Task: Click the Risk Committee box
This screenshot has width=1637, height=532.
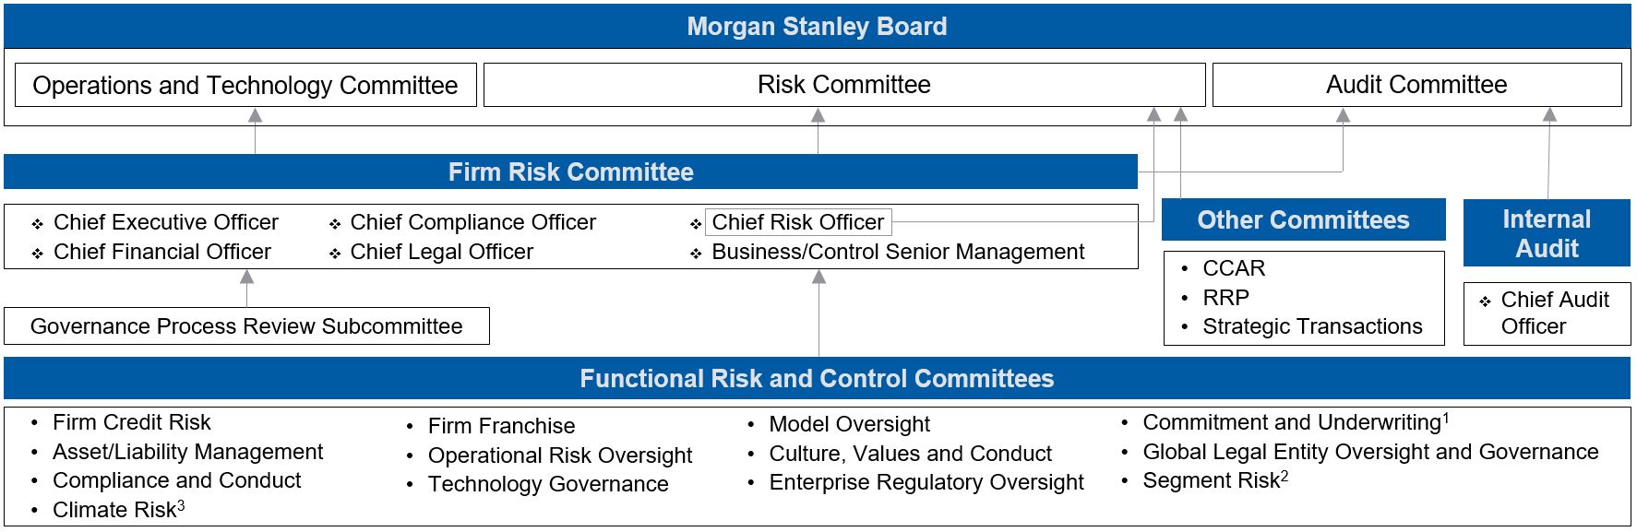Action: pos(843,85)
